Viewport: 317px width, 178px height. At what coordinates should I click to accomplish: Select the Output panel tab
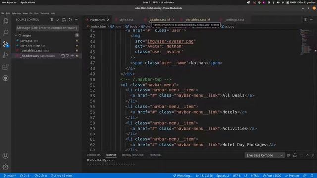(111, 155)
